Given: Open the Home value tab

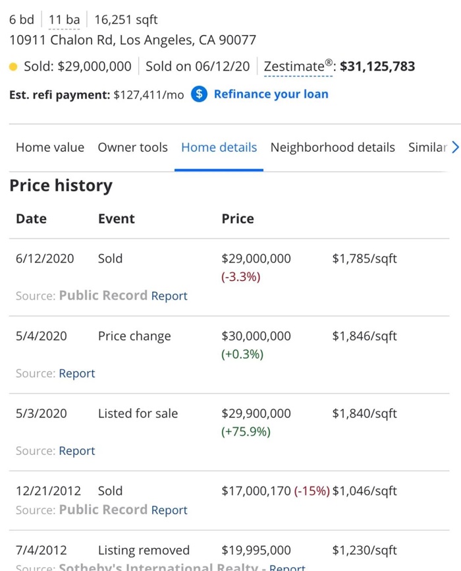Looking at the screenshot, I should click(50, 148).
